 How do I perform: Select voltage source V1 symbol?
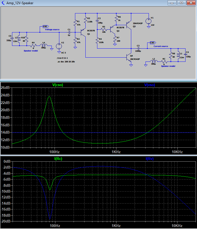coord(149,21)
